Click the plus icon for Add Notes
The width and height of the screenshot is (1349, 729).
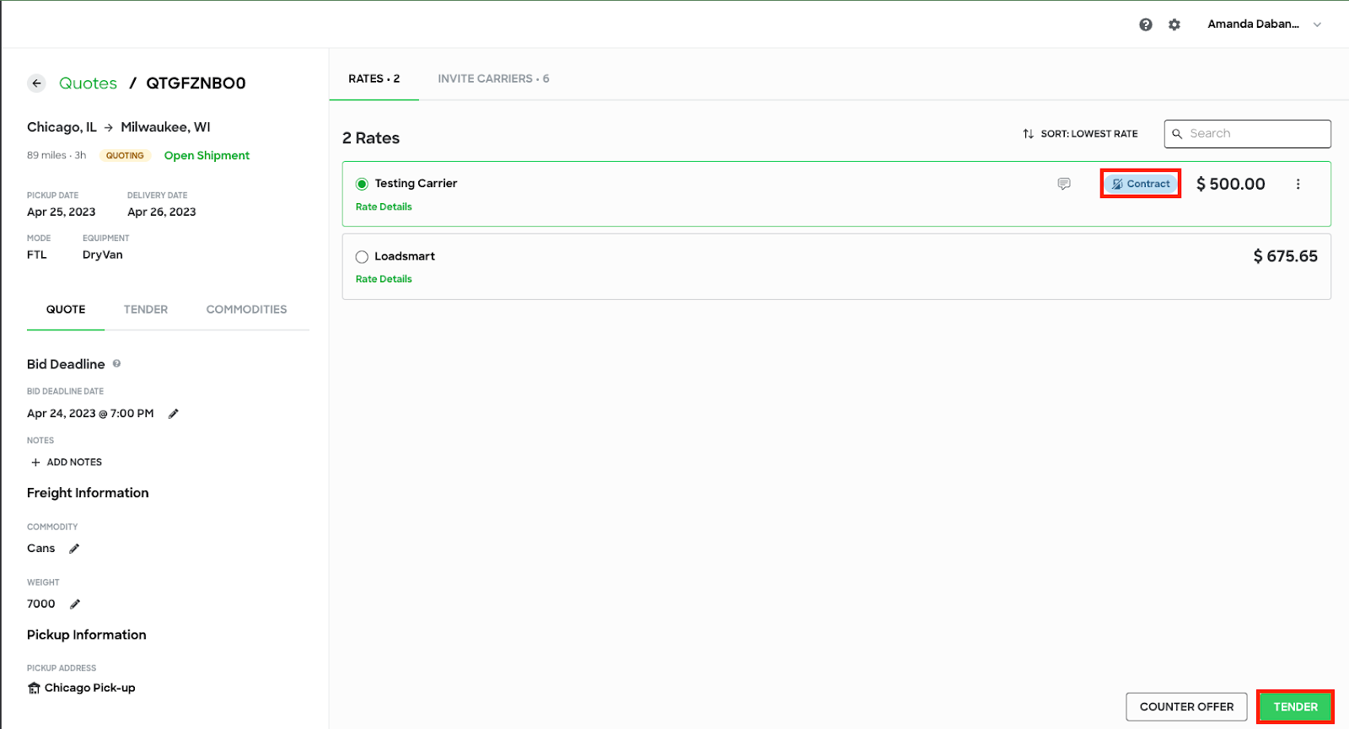point(35,463)
